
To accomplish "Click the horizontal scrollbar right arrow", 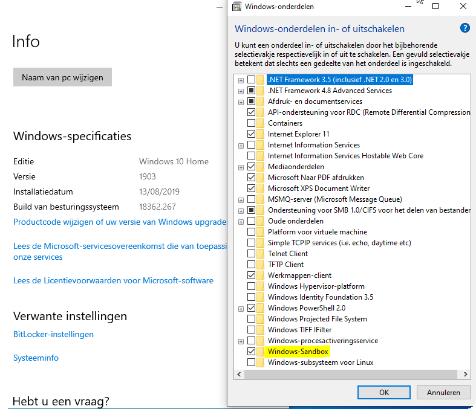I will (466, 375).
